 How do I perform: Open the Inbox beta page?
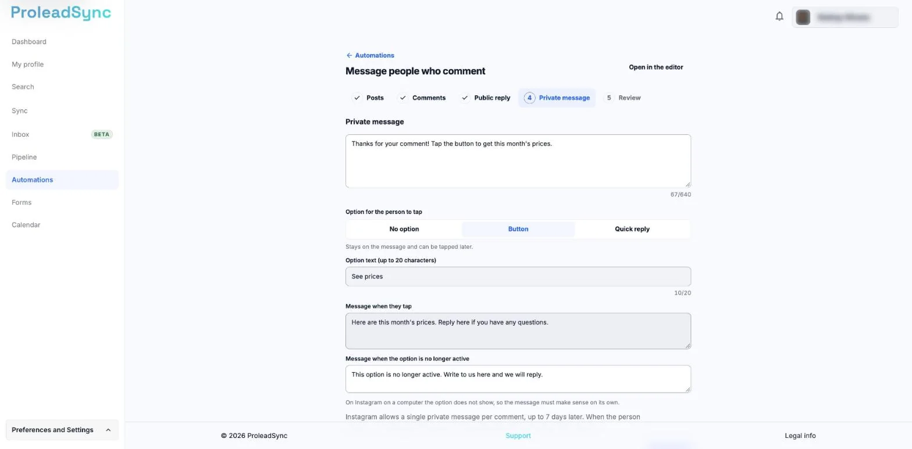click(62, 134)
